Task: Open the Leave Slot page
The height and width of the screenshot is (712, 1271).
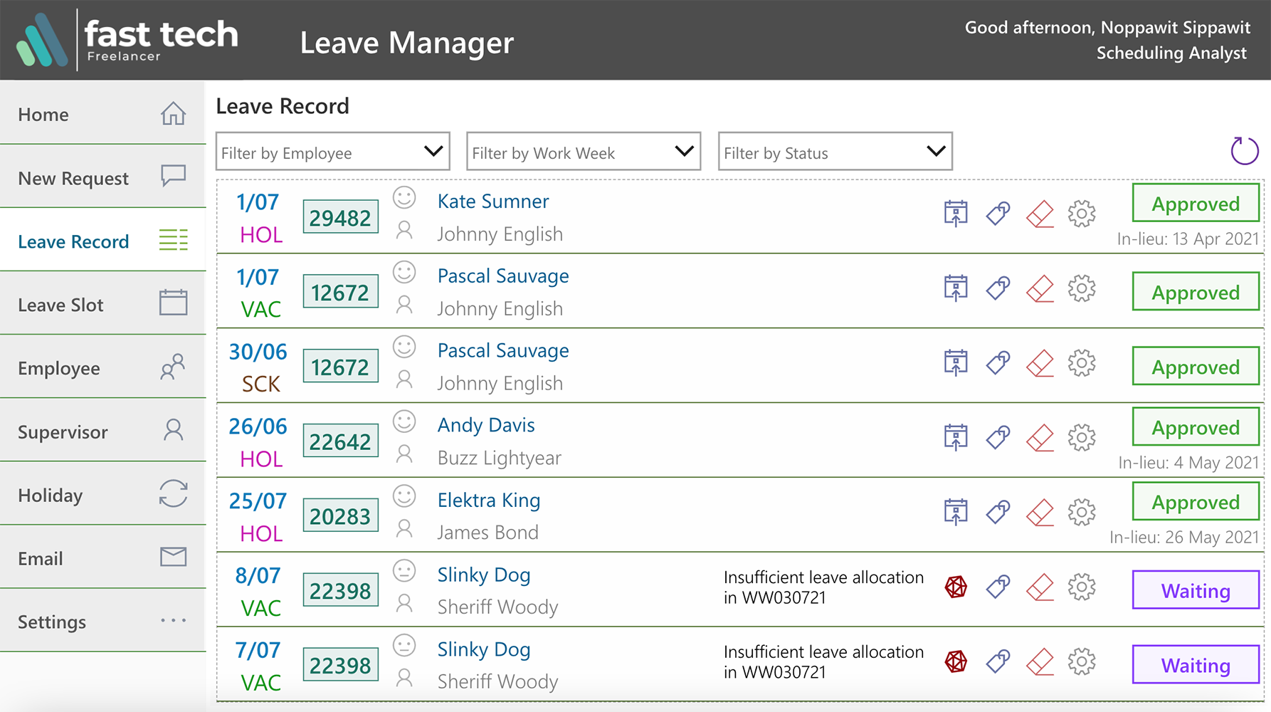Action: tap(102, 304)
